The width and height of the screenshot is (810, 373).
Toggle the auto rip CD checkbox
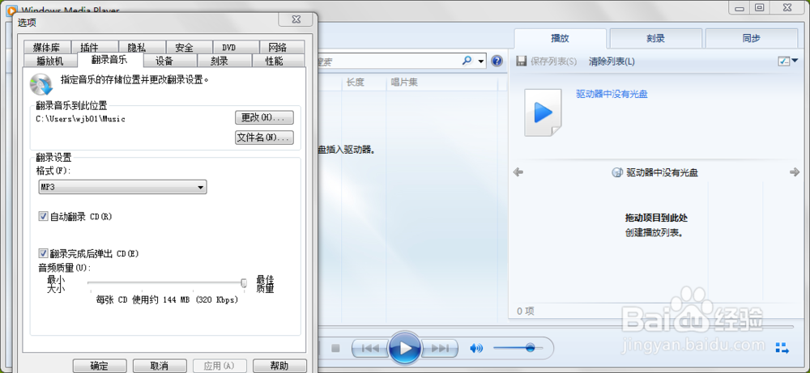coord(44,217)
